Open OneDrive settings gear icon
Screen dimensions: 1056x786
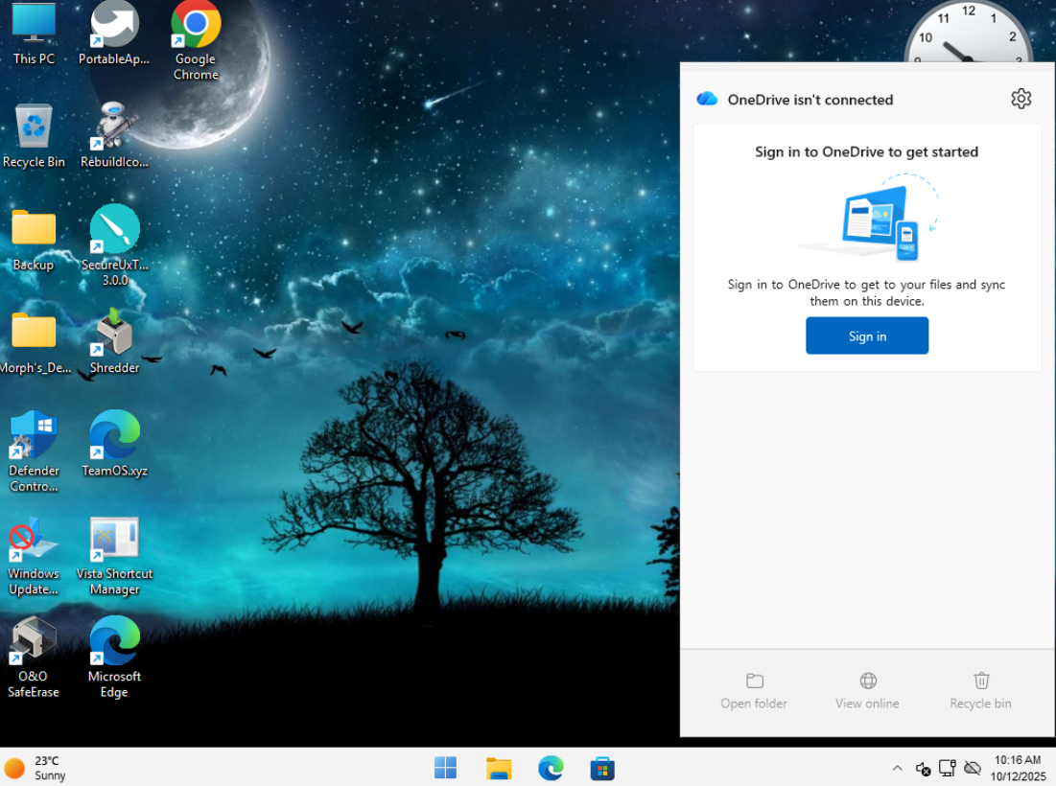[x=1021, y=99]
